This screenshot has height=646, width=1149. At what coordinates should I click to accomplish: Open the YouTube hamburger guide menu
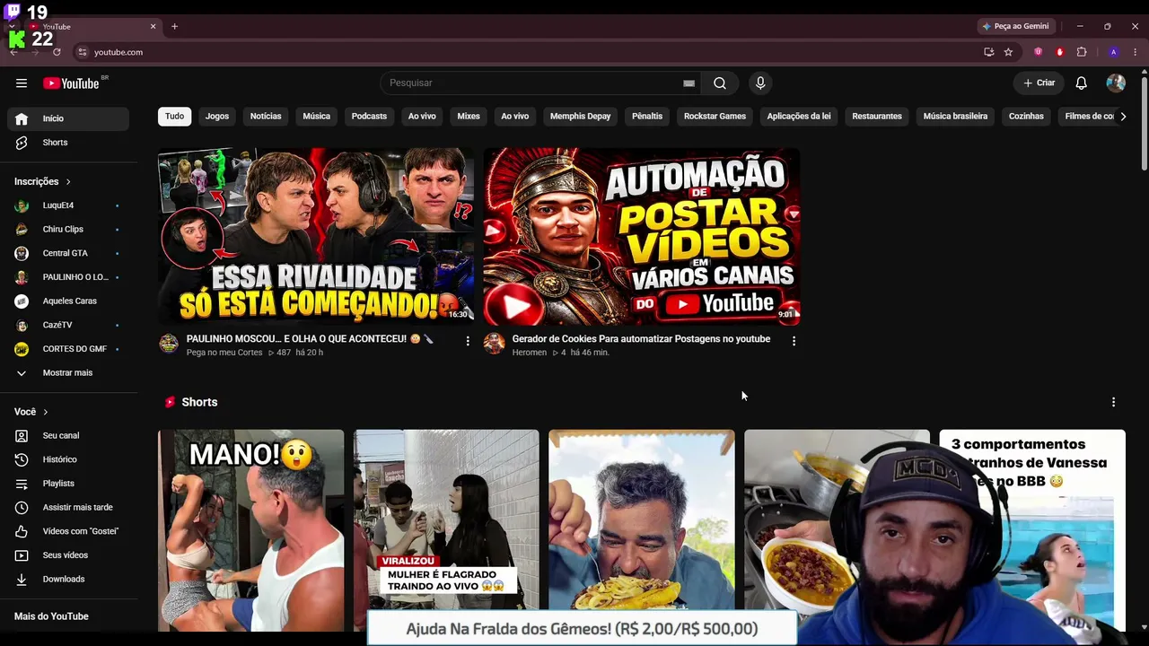coord(22,83)
